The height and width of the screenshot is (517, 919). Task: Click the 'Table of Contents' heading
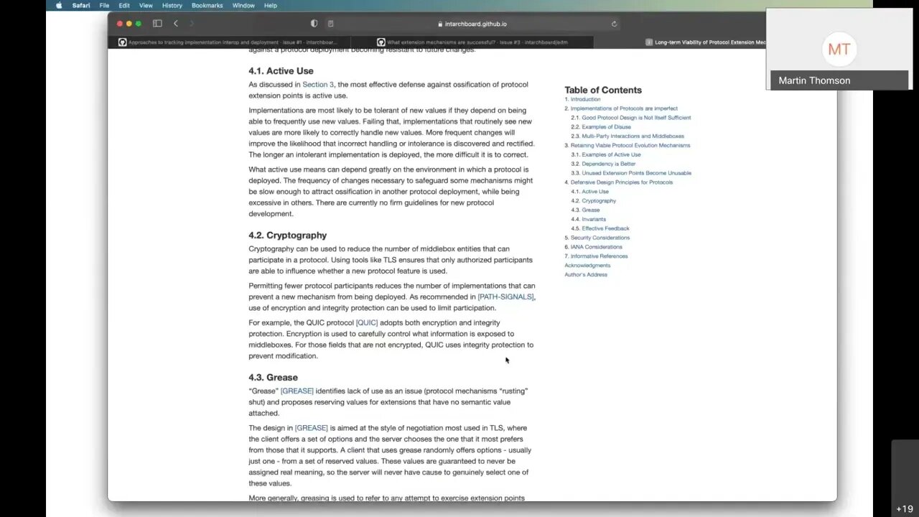603,90
